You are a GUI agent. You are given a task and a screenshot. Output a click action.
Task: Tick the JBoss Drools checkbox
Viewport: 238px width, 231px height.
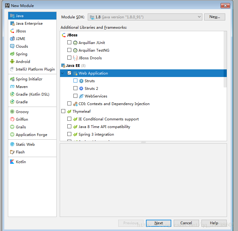tap(69, 57)
